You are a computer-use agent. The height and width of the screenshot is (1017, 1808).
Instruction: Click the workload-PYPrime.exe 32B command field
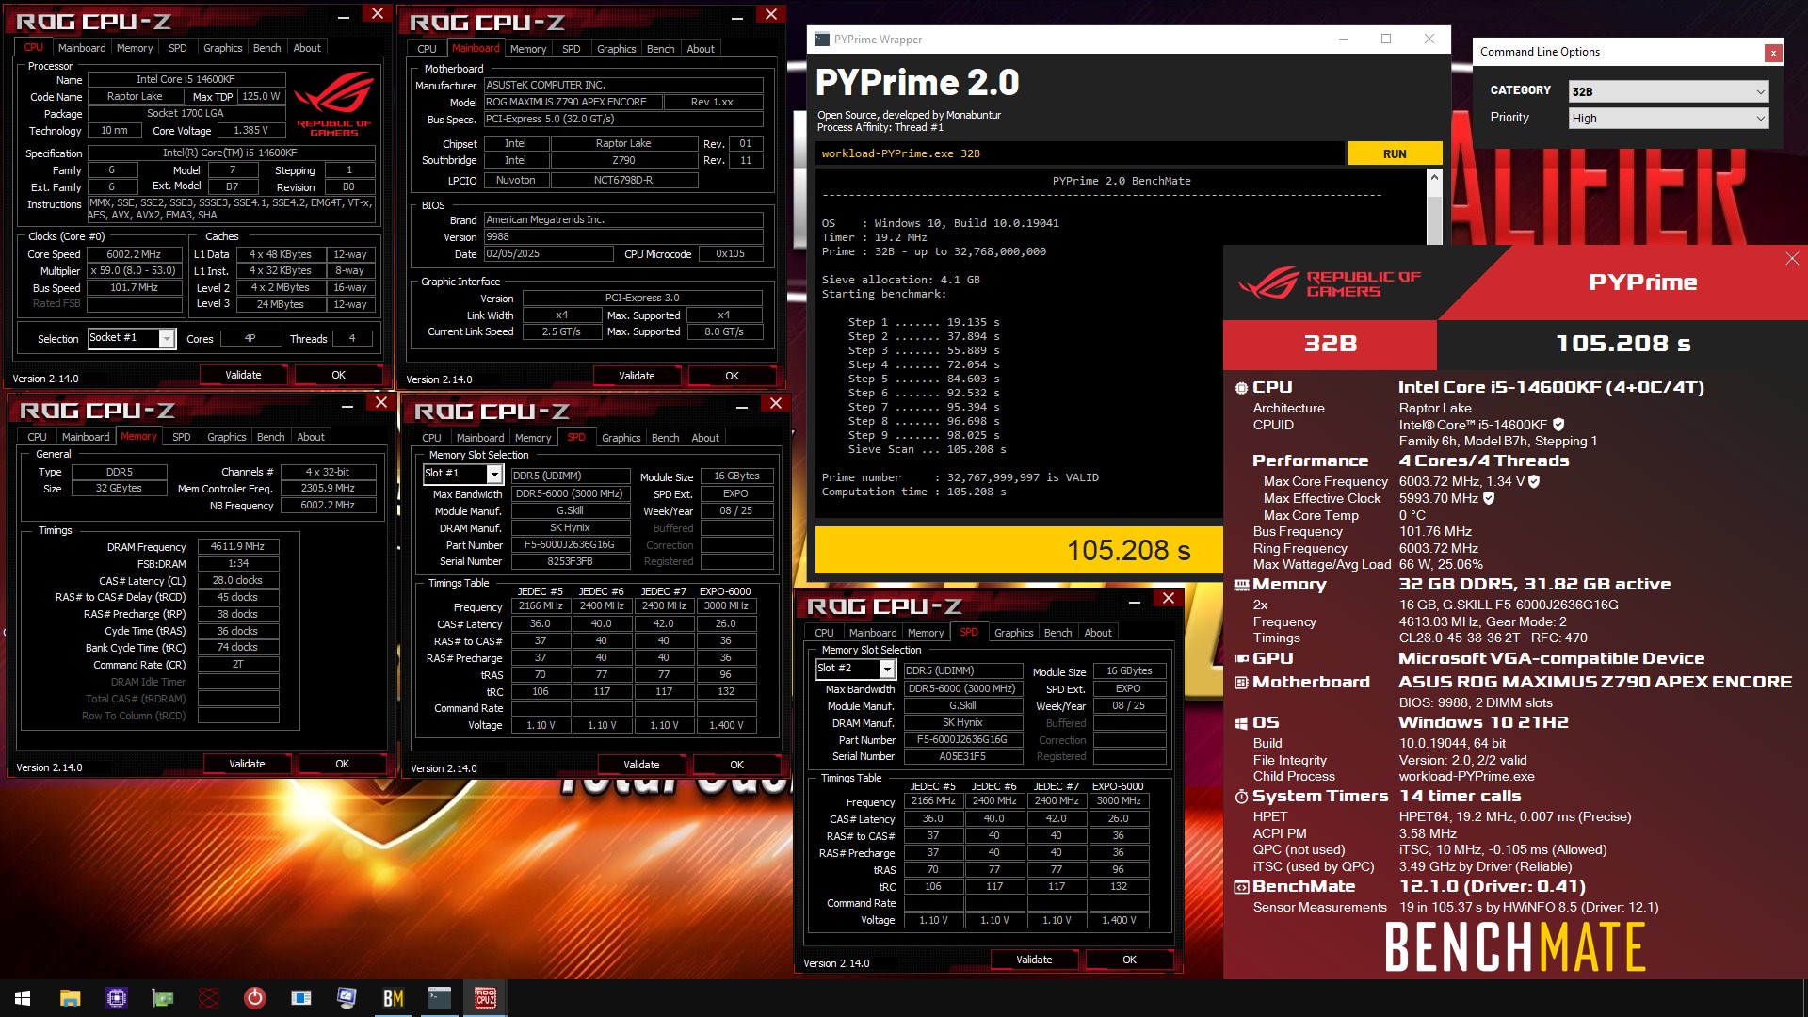coord(1080,153)
